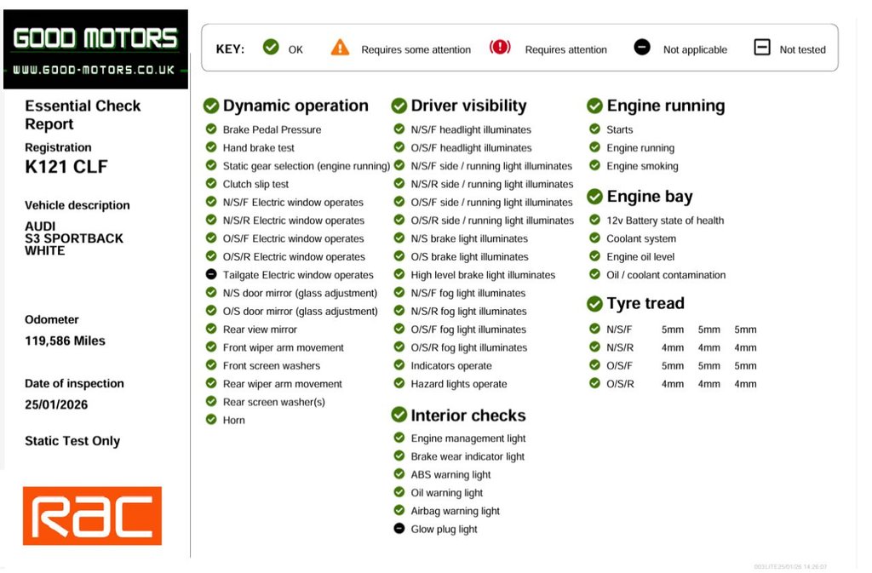Click the Good Motors website logo
Image resolution: width=872 pixels, height=573 pixels.
coord(95,49)
